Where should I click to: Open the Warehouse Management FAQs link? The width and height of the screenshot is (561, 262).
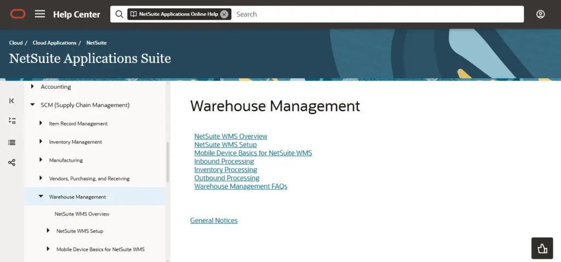coord(241,186)
